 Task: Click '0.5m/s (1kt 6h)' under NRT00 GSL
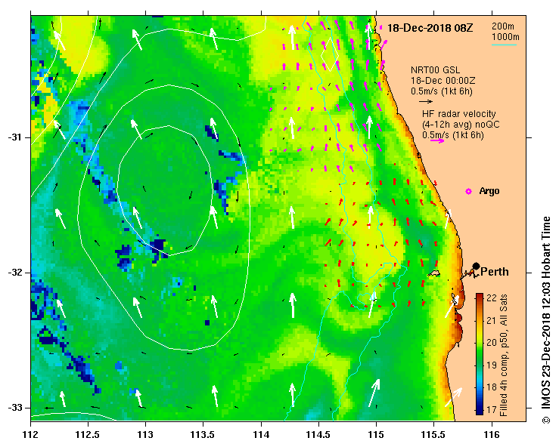click(441, 91)
